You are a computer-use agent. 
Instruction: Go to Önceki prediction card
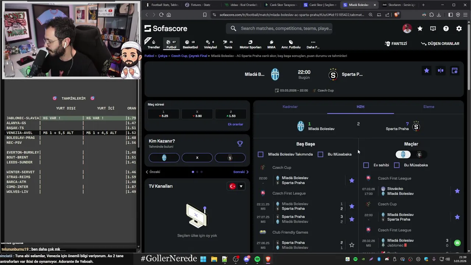(153, 172)
